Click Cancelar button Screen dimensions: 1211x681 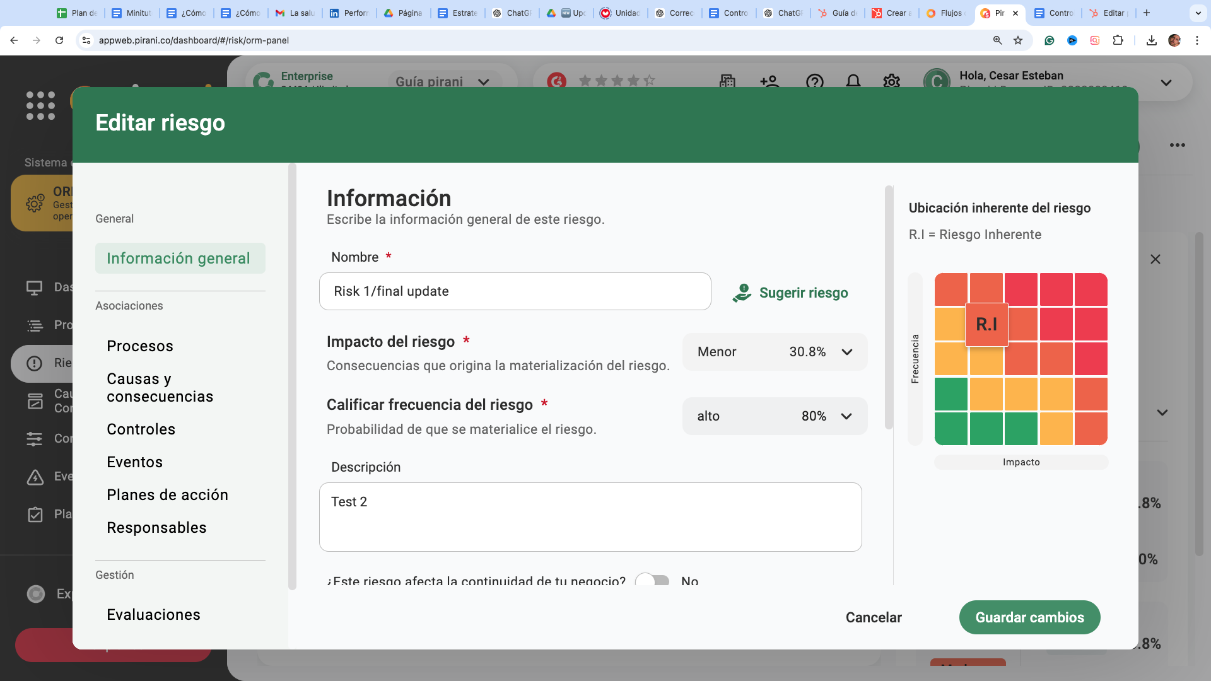tap(874, 617)
